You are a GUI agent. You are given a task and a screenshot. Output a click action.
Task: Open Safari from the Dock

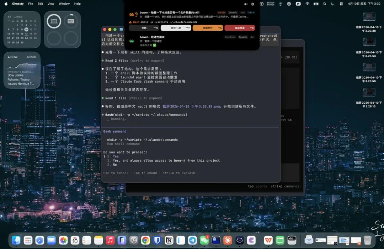coord(40,240)
